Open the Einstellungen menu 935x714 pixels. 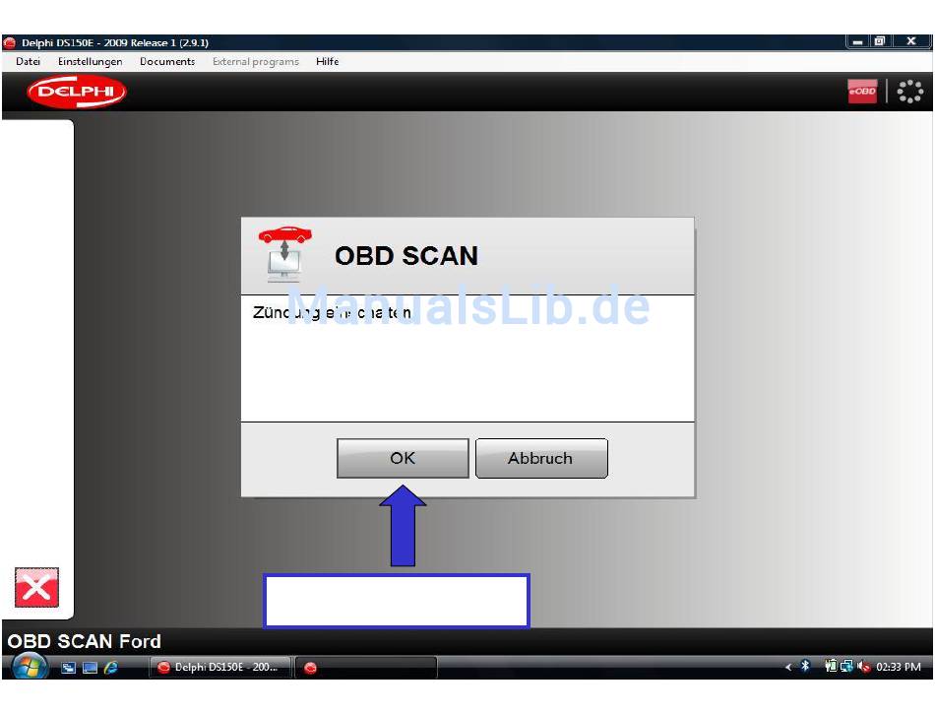tap(90, 61)
